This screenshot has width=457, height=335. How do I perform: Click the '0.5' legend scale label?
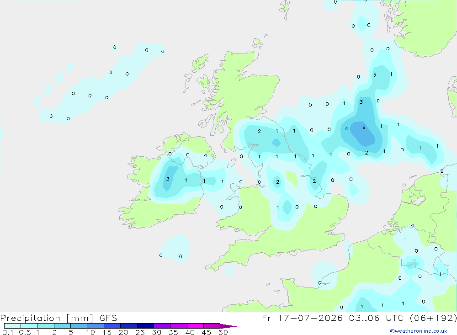pos(25,332)
